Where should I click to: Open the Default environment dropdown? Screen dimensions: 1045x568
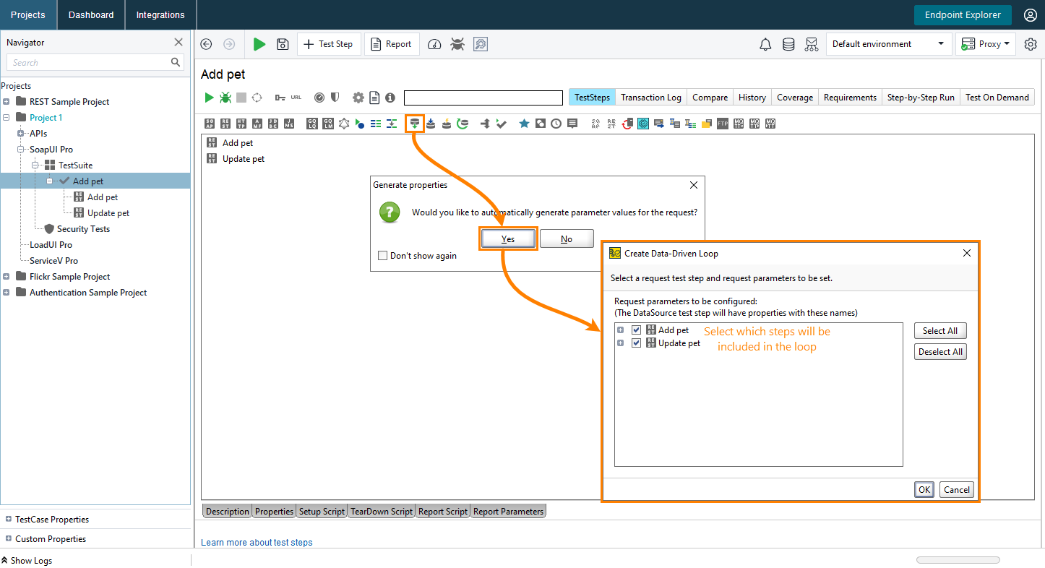click(x=888, y=44)
